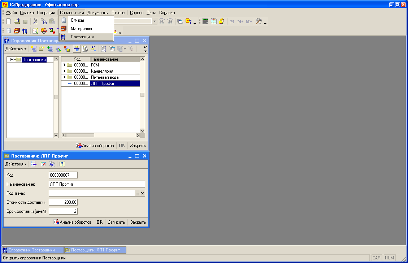Image resolution: width=408 pixels, height=263 pixels.
Task: Click the Cut scissors icon
Action: (35, 21)
